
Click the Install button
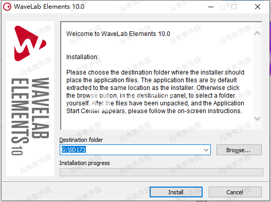pyautogui.click(x=176, y=192)
